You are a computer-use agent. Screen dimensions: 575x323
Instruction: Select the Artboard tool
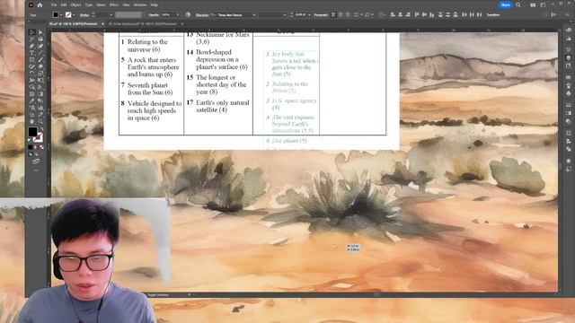[32, 115]
